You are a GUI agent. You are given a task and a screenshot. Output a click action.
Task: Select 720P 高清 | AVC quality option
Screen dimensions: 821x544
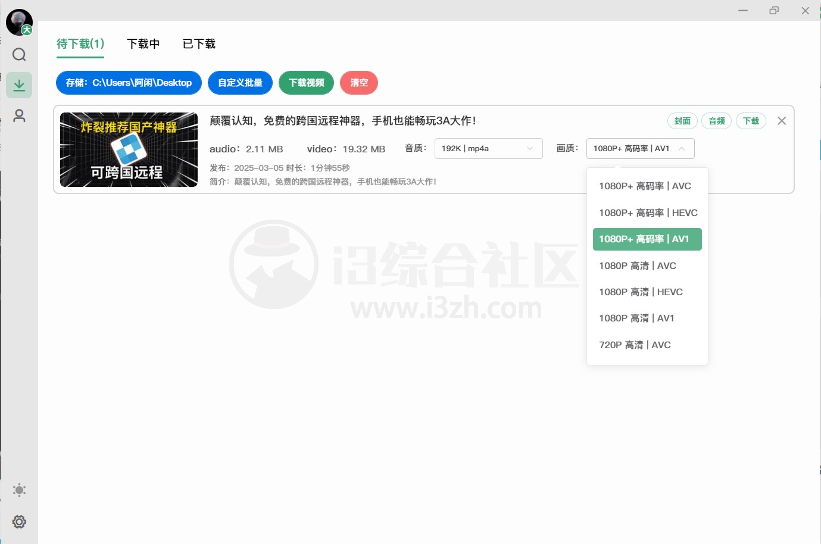click(634, 345)
